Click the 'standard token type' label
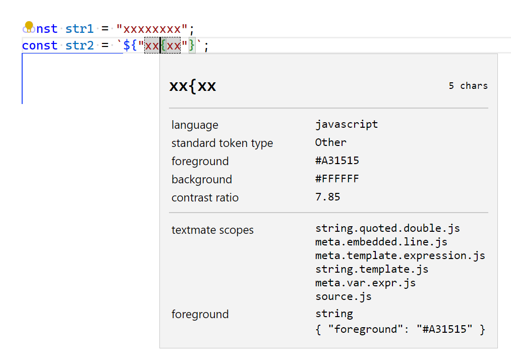Image resolution: width=511 pixels, height=356 pixels. point(222,143)
